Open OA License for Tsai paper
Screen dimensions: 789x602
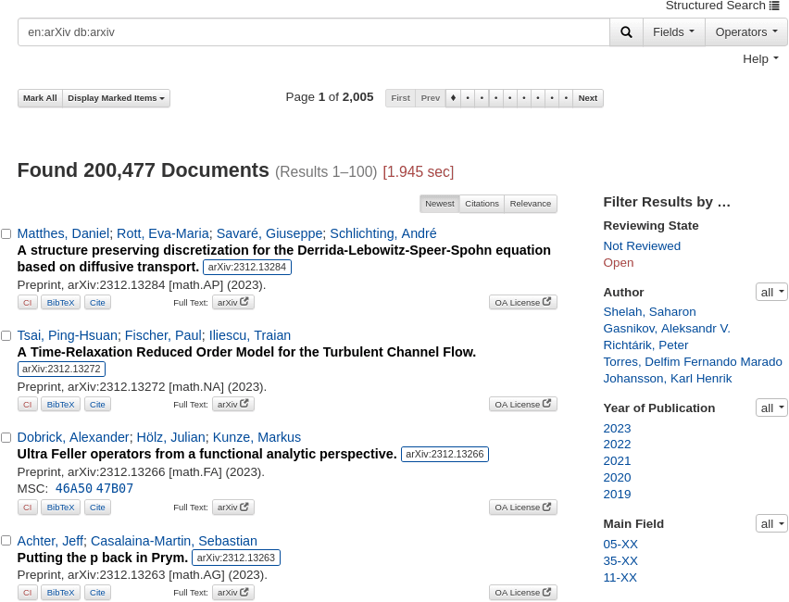tap(522, 404)
